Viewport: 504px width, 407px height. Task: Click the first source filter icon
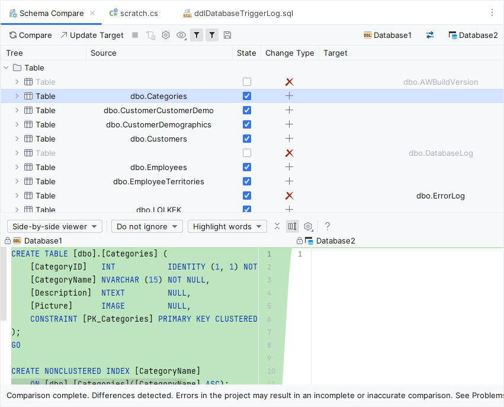coord(197,35)
